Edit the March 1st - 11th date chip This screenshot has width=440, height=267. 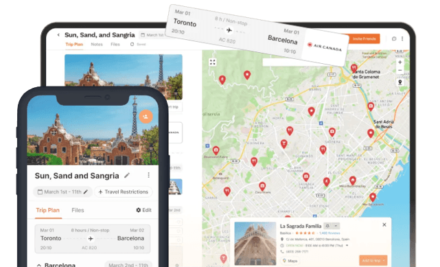click(63, 191)
